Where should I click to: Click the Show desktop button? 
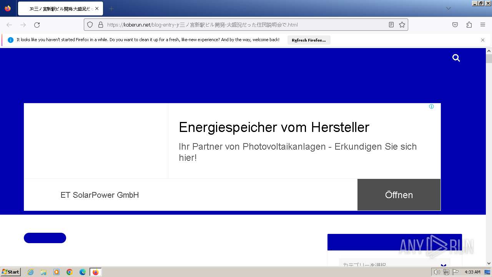tap(488, 272)
